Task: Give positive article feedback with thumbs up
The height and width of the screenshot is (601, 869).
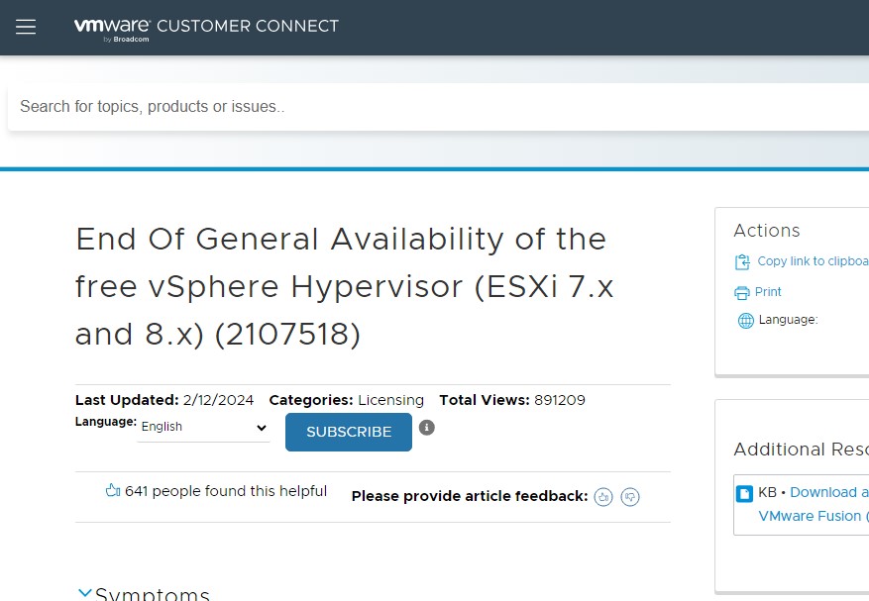Action: tap(604, 496)
